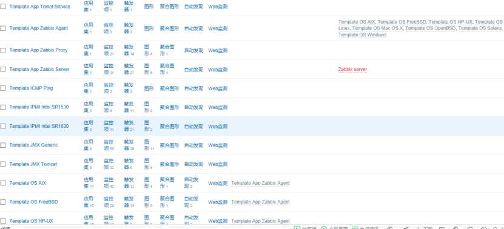Click Template OS OpenBSD linked template
This screenshot has width=504, height=229.
[x=431, y=28]
